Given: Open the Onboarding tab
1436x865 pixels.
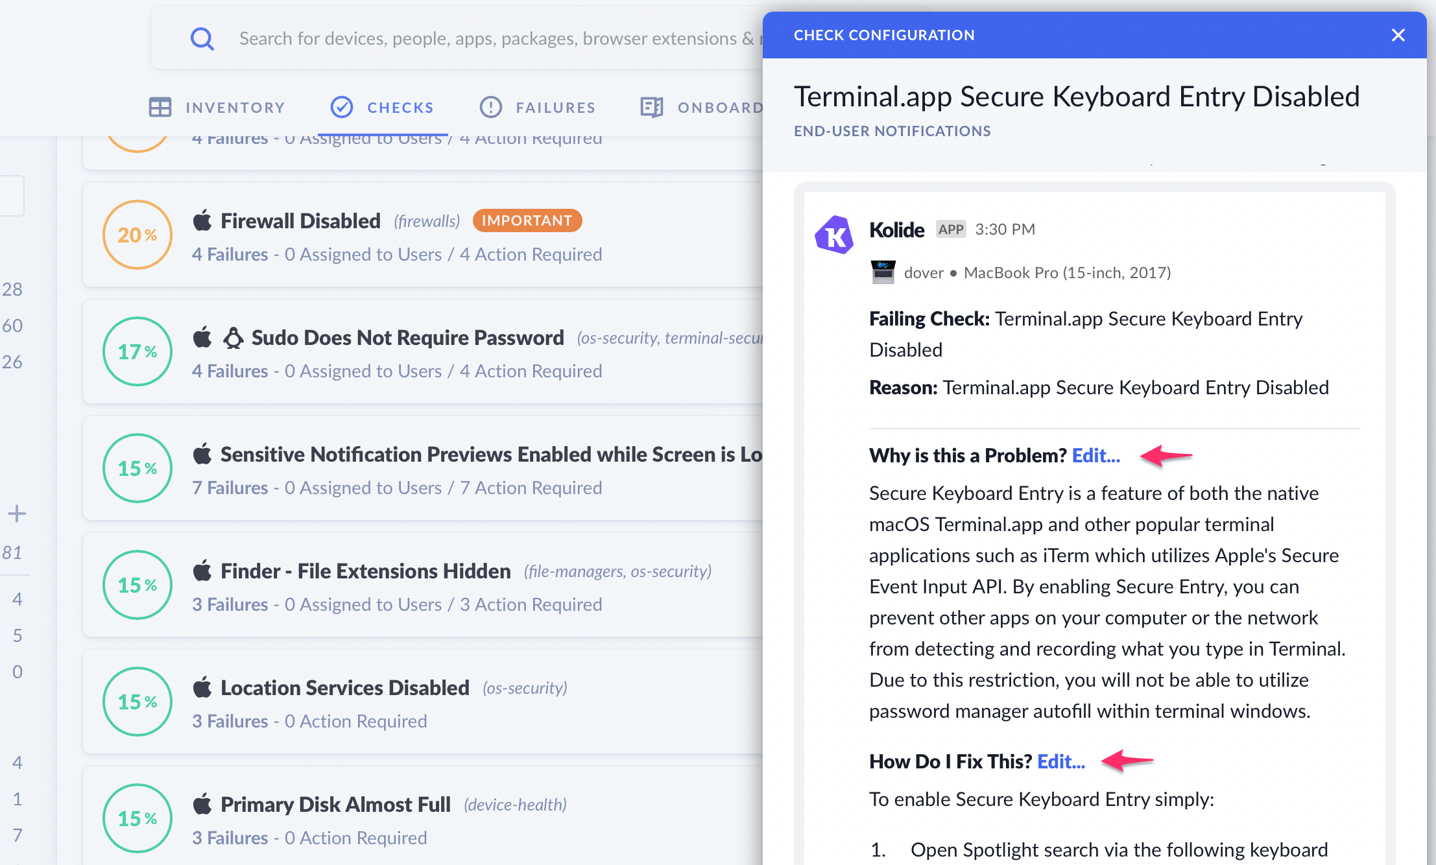Looking at the screenshot, I should (702, 107).
